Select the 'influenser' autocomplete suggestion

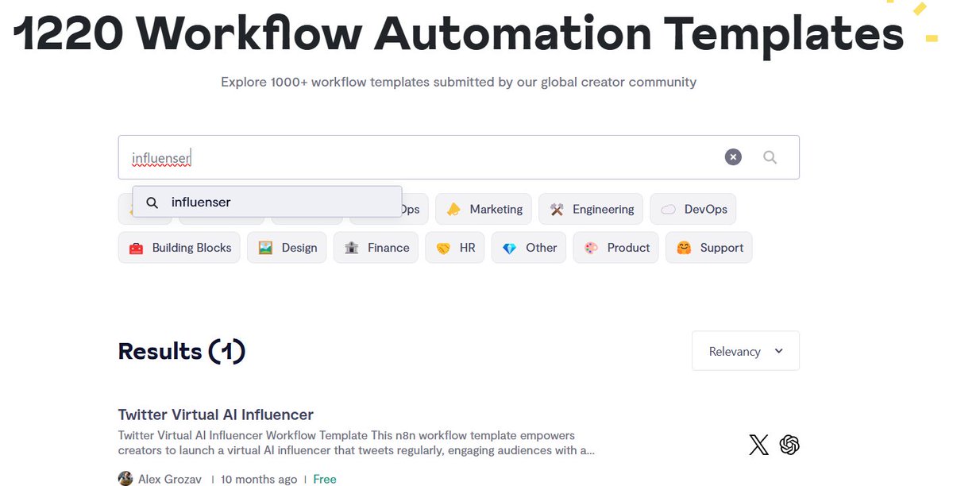pyautogui.click(x=267, y=202)
